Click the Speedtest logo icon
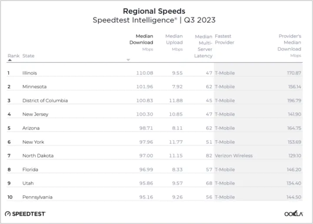Viewport: 313px width, 224px height. click(x=8, y=214)
